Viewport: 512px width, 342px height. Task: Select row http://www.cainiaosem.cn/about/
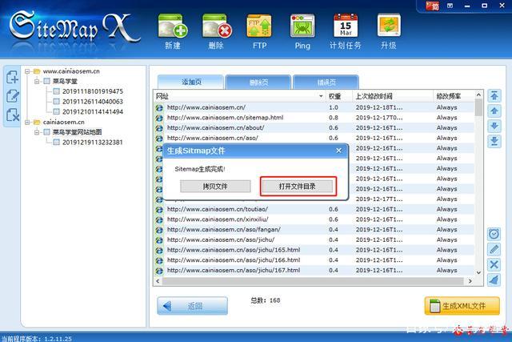[x=314, y=128]
